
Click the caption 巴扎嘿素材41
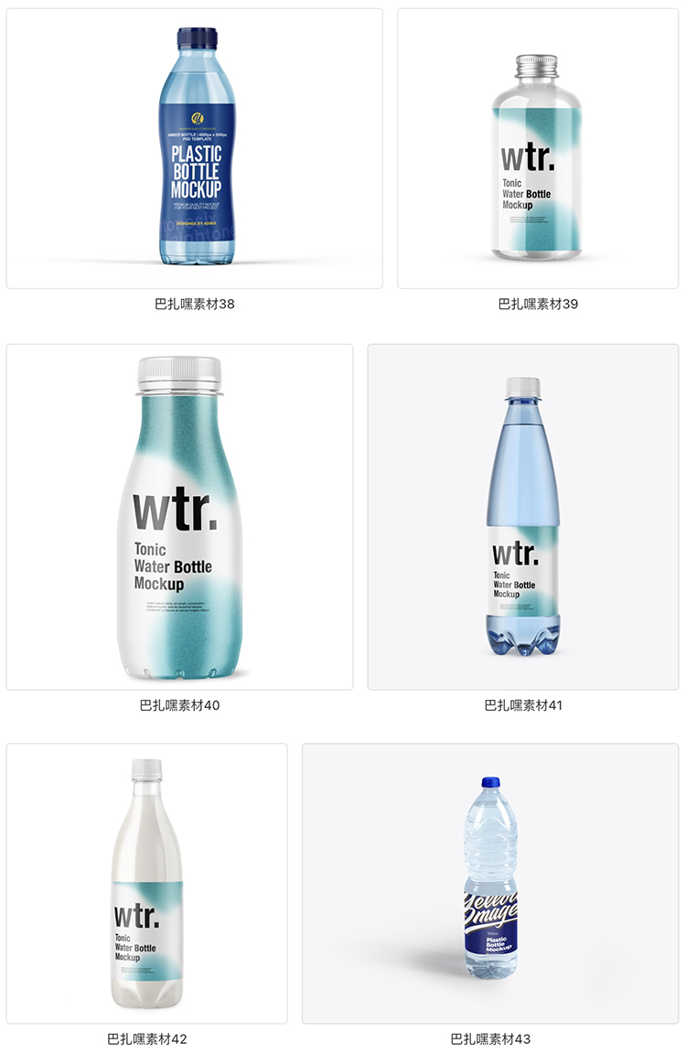[x=523, y=705]
